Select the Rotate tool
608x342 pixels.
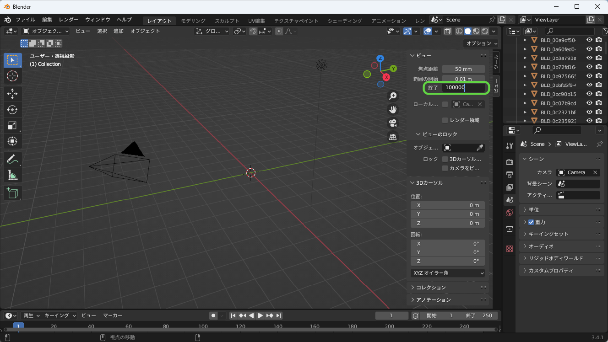pos(12,109)
